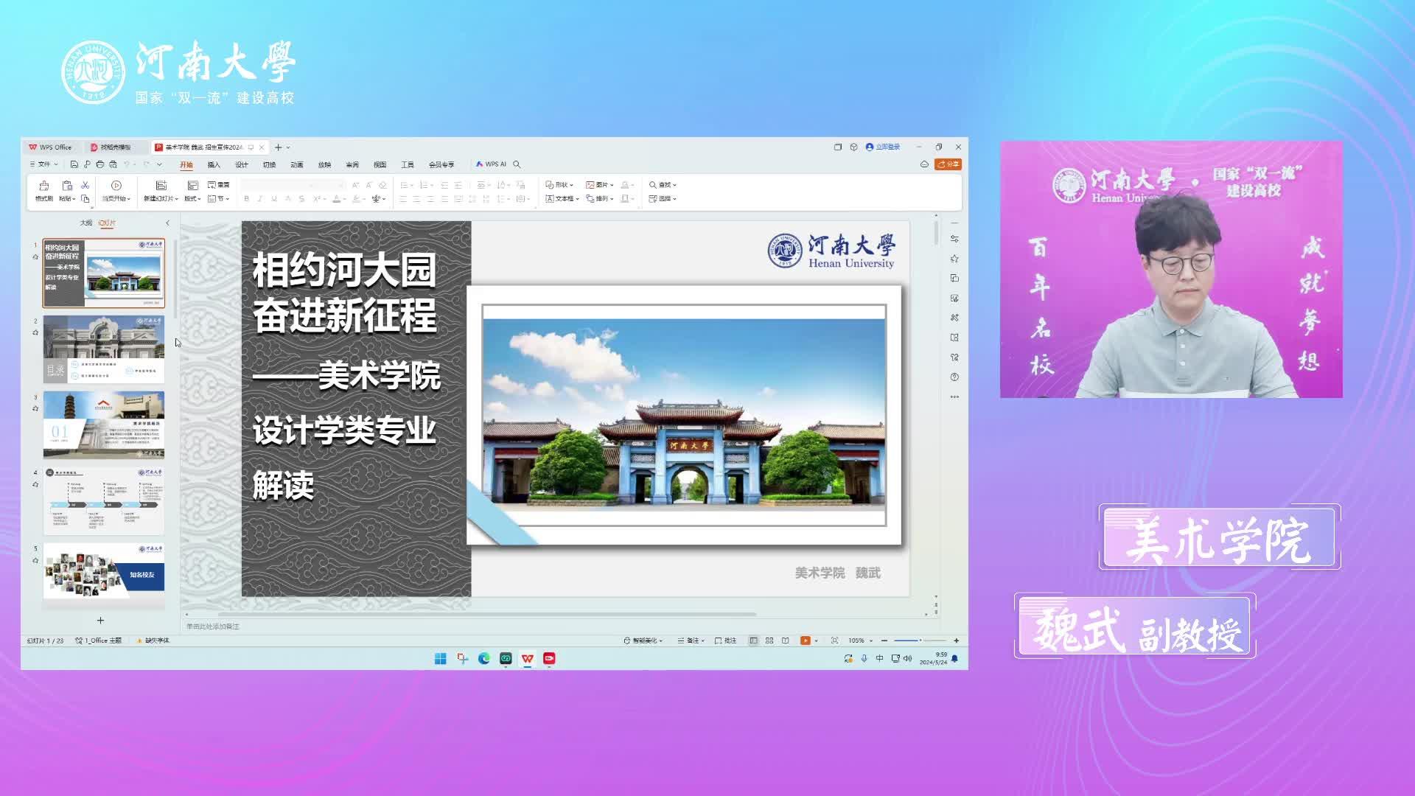Click the orange slideshow play button
1415x796 pixels.
(x=805, y=640)
